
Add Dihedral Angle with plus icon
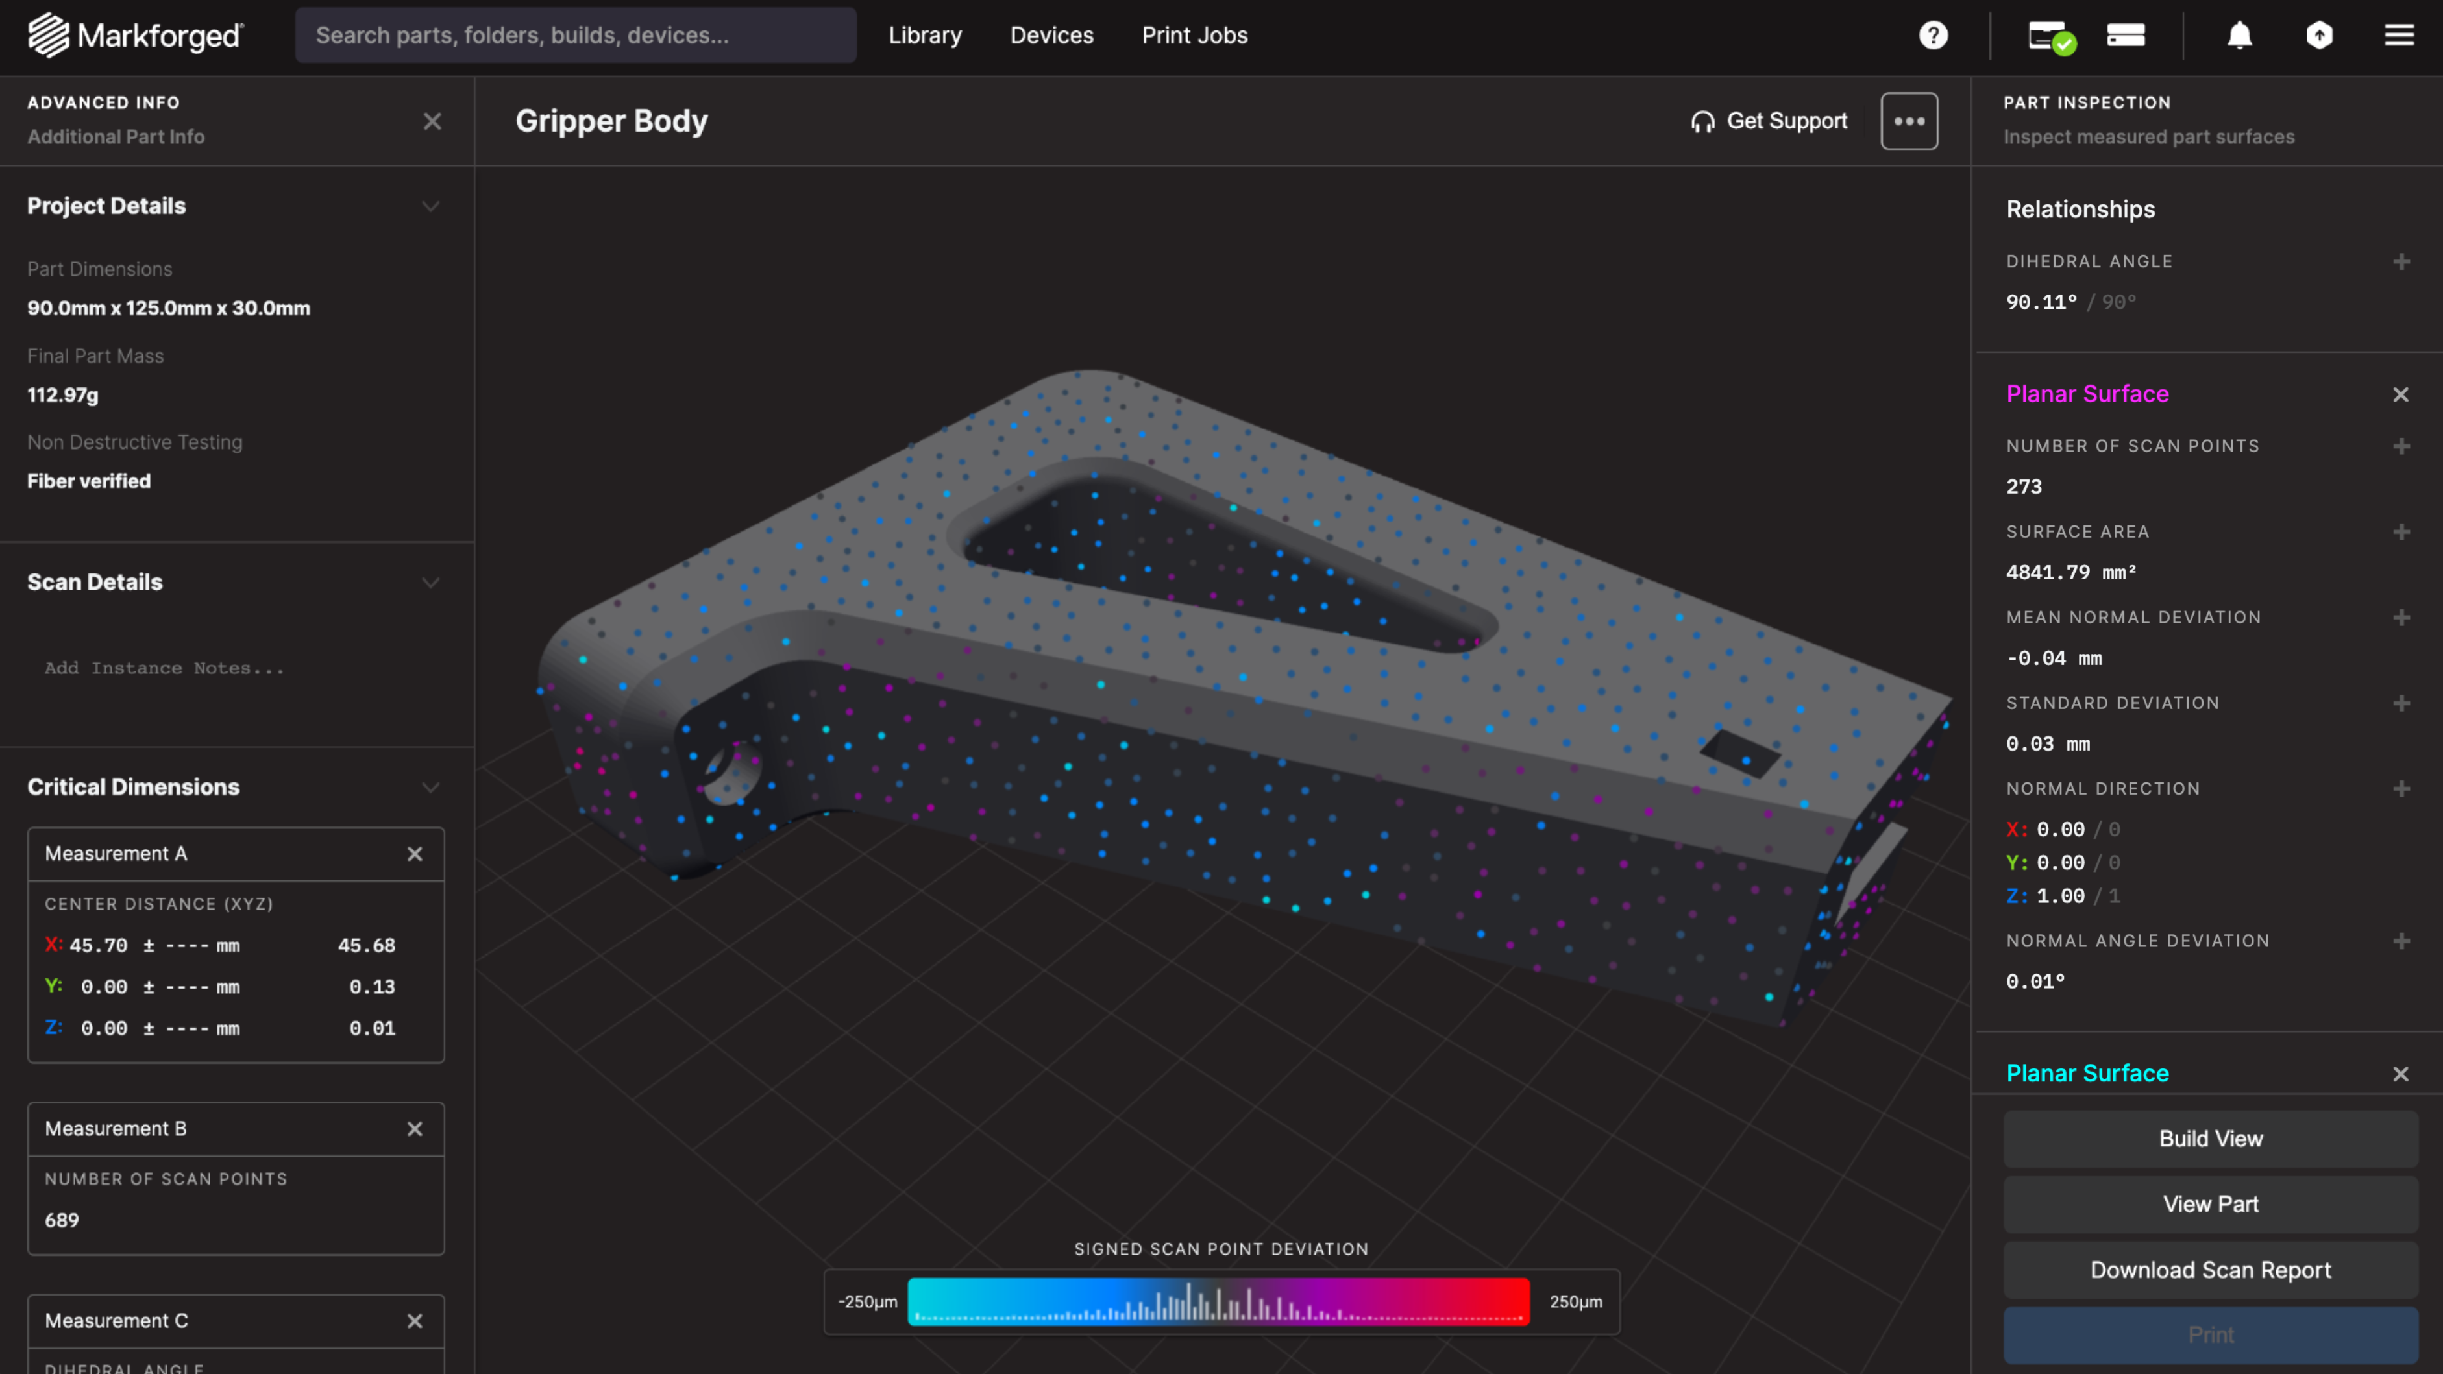(x=2400, y=261)
